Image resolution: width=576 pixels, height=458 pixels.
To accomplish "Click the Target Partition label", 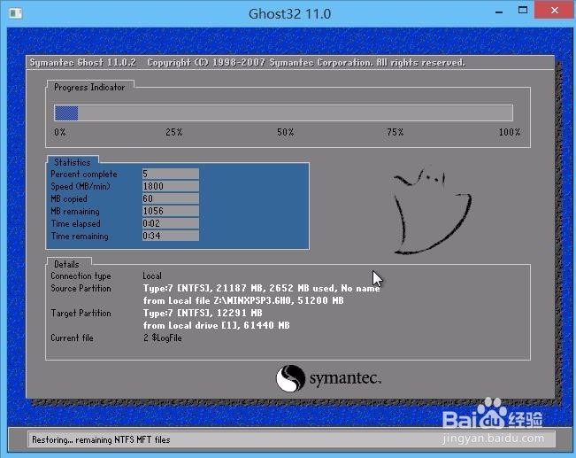I will click(81, 313).
